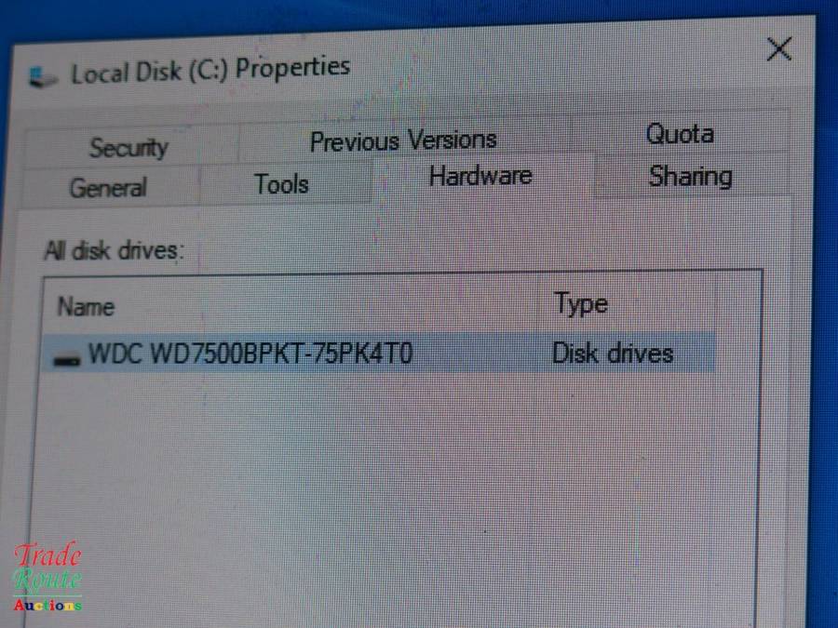Open the Security tab

click(129, 147)
